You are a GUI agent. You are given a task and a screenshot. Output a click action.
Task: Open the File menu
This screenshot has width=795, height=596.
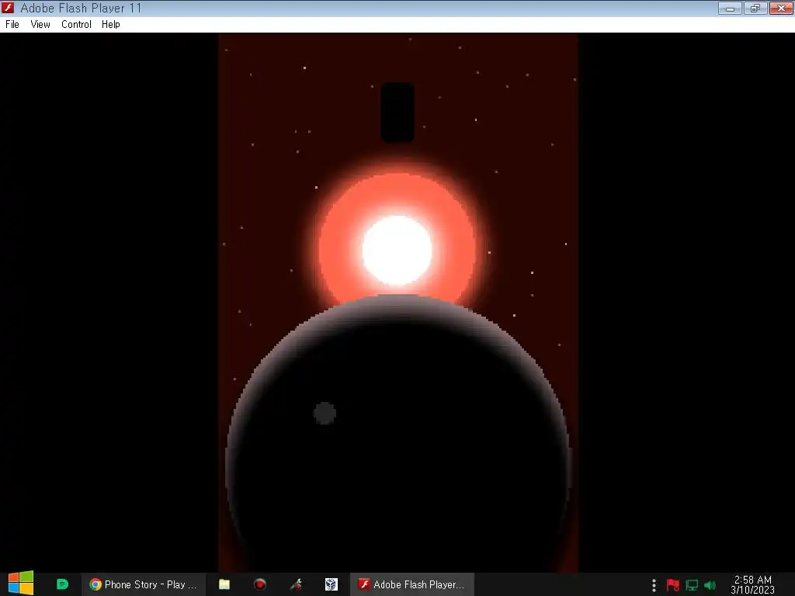pos(12,24)
